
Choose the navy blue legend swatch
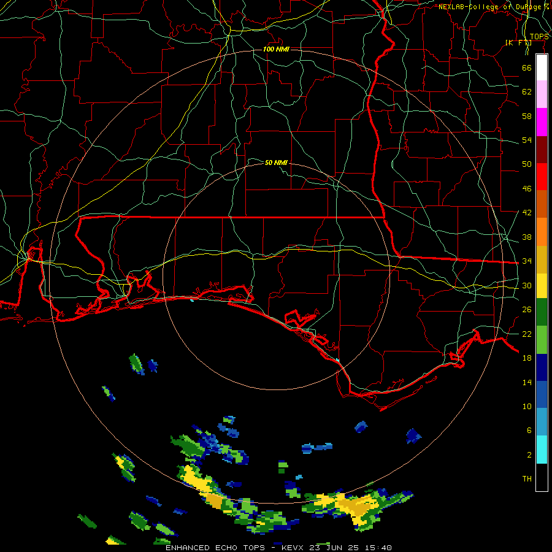(542, 367)
